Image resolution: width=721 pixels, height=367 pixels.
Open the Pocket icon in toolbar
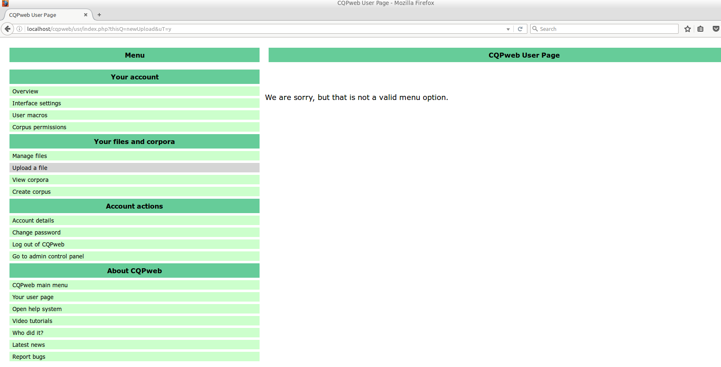[716, 29]
